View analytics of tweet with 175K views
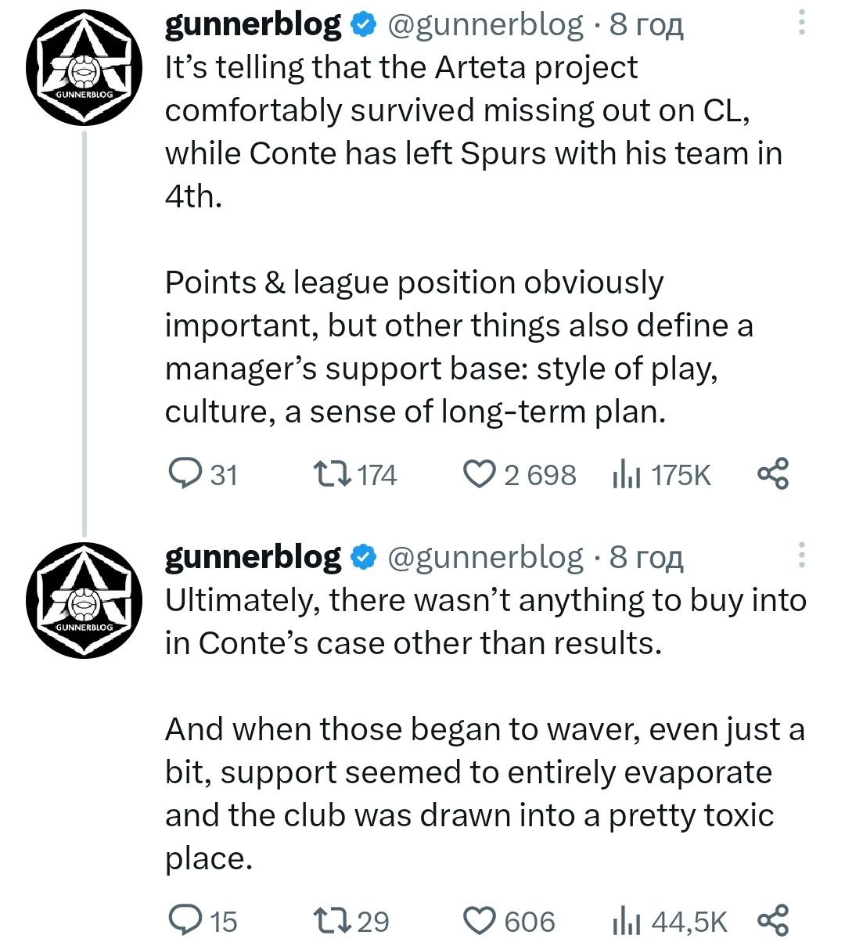This screenshot has width=845, height=946. point(626,474)
